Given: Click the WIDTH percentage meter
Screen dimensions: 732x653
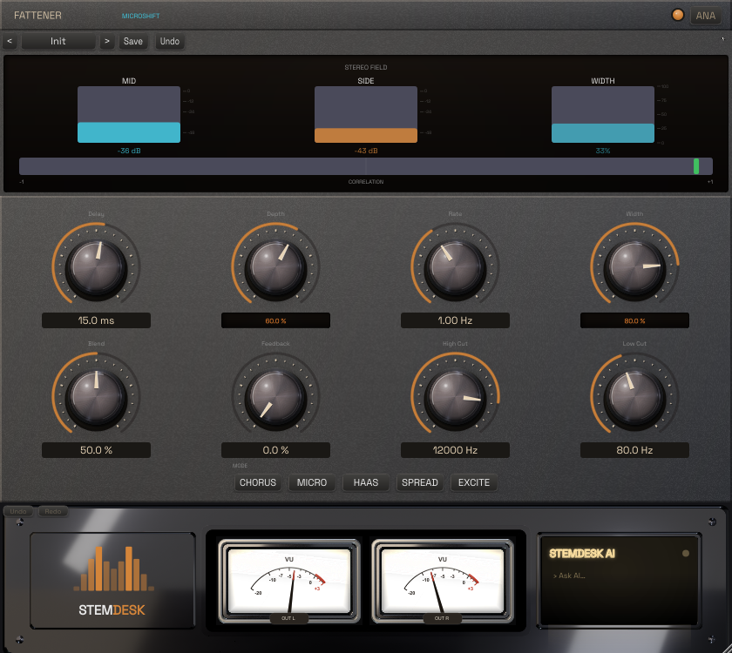Looking at the screenshot, I should tap(603, 114).
